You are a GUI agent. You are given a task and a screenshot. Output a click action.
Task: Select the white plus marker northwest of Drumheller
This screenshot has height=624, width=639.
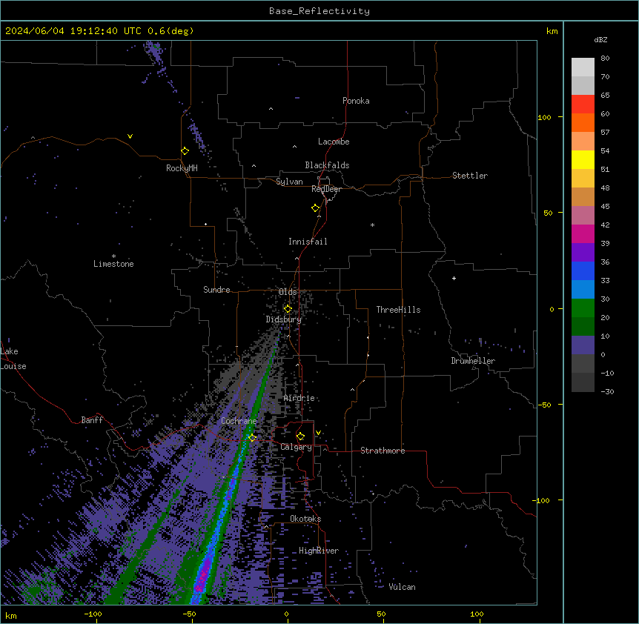point(454,278)
